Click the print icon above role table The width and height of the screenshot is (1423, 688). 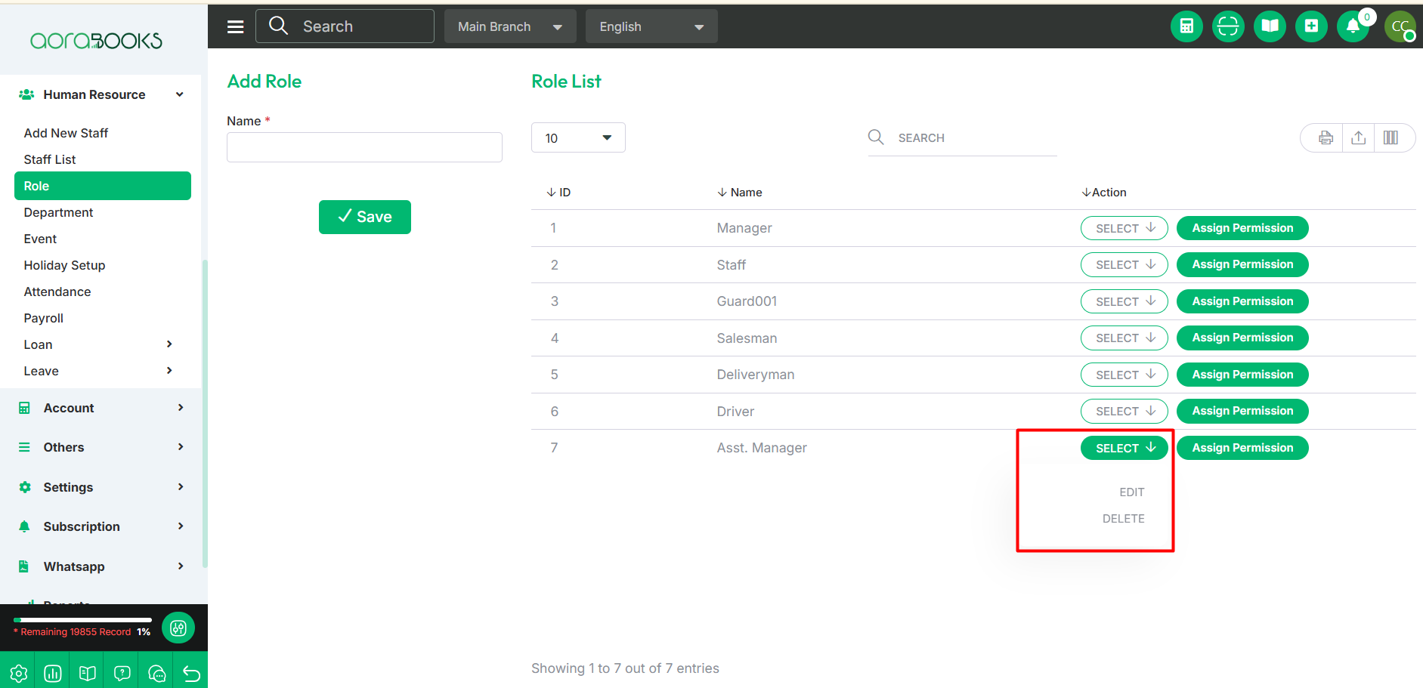[x=1326, y=137]
